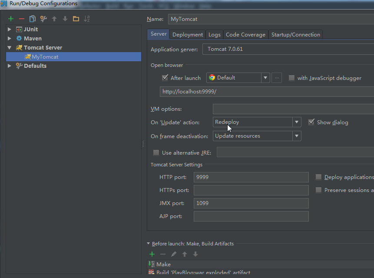This screenshot has width=374, height=278.
Task: Click the Build artifact task icon
Action: (152, 272)
